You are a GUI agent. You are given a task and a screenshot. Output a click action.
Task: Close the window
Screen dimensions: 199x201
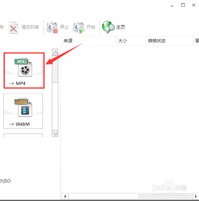[194, 5]
